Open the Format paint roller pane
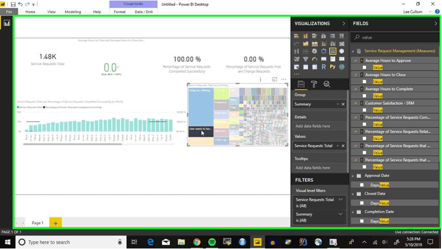The image size is (442, 249). click(x=314, y=84)
